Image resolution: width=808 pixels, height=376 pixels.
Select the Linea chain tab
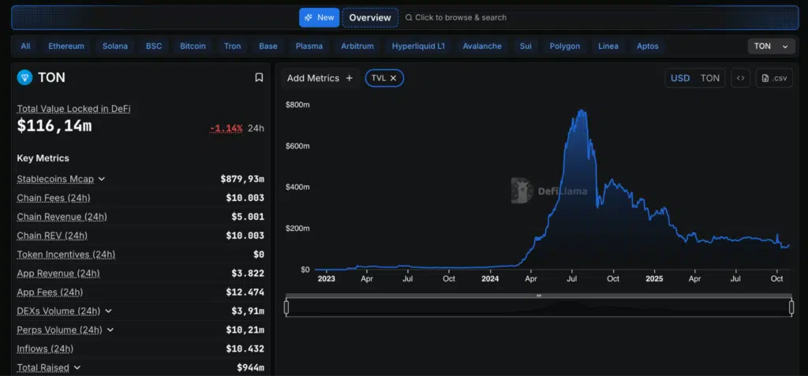608,47
